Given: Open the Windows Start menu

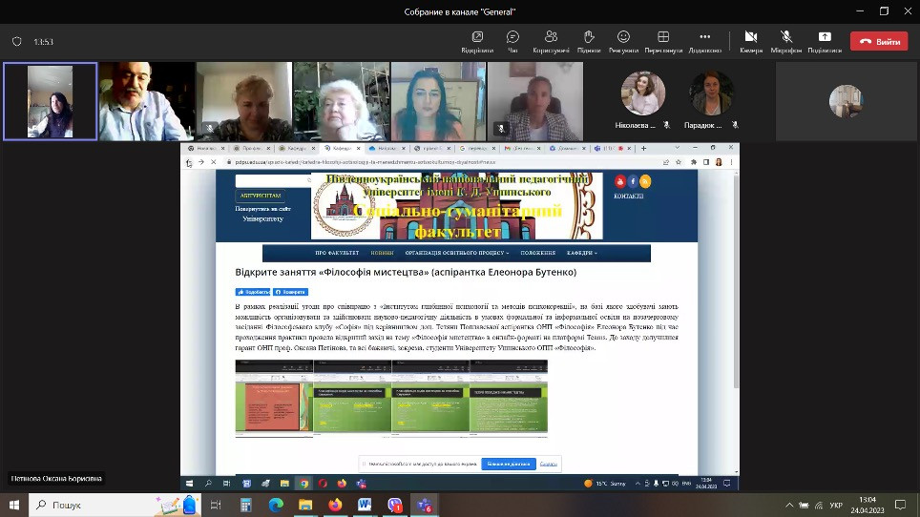Looking at the screenshot, I should tap(14, 505).
